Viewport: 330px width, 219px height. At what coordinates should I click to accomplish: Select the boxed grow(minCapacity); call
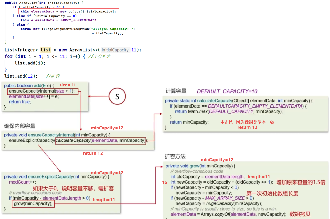click(x=33, y=203)
